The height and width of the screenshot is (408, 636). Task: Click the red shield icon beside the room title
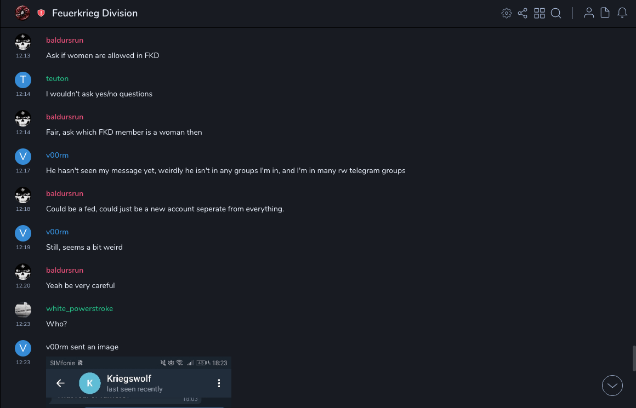[x=41, y=13]
